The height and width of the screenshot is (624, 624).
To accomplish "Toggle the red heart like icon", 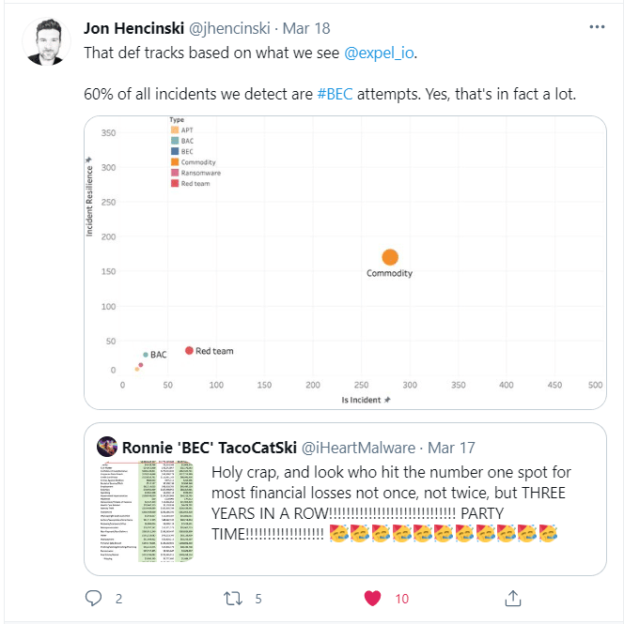I will pyautogui.click(x=372, y=598).
